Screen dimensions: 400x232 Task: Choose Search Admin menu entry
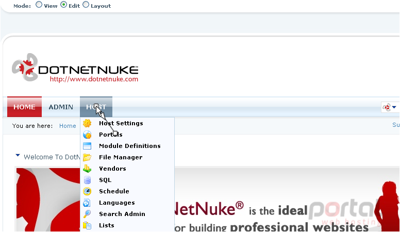tap(127, 214)
